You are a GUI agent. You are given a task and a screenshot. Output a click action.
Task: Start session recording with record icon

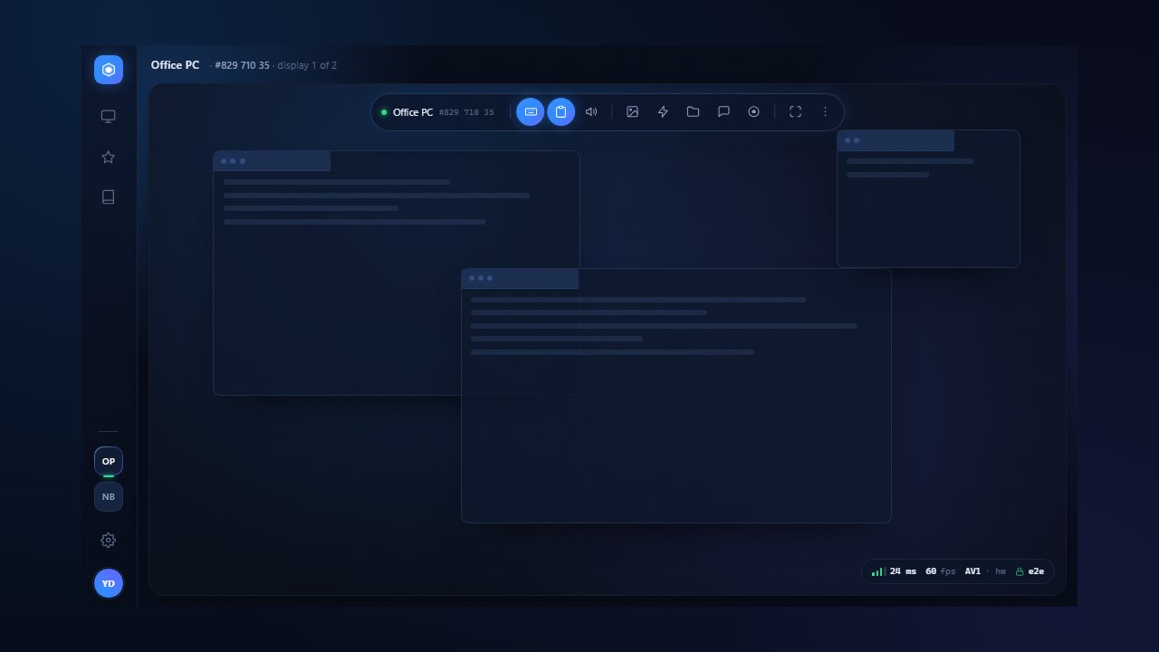coord(753,112)
